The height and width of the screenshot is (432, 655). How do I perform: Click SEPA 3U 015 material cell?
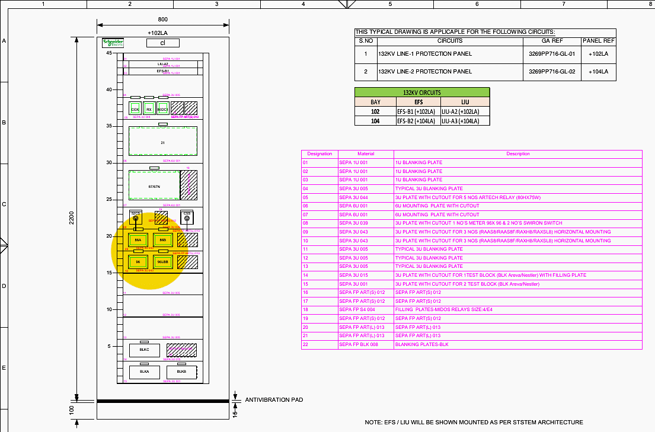coord(366,276)
